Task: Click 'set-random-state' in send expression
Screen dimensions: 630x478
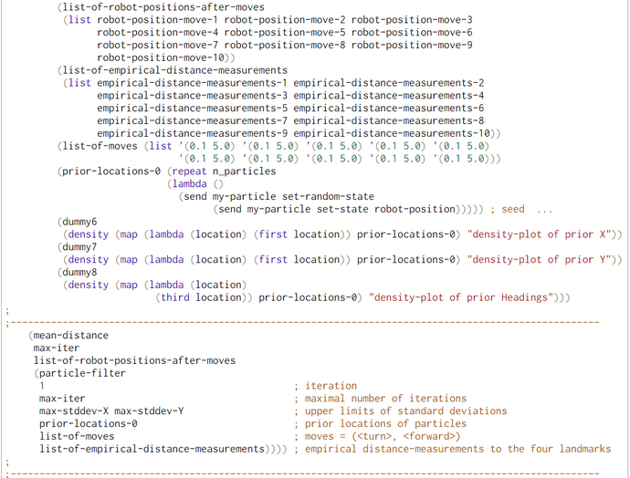Action: pyautogui.click(x=328, y=197)
